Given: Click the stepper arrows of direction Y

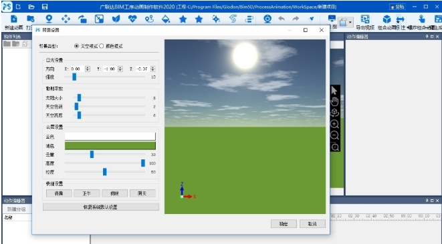Looking at the screenshot, I should coord(120,69).
